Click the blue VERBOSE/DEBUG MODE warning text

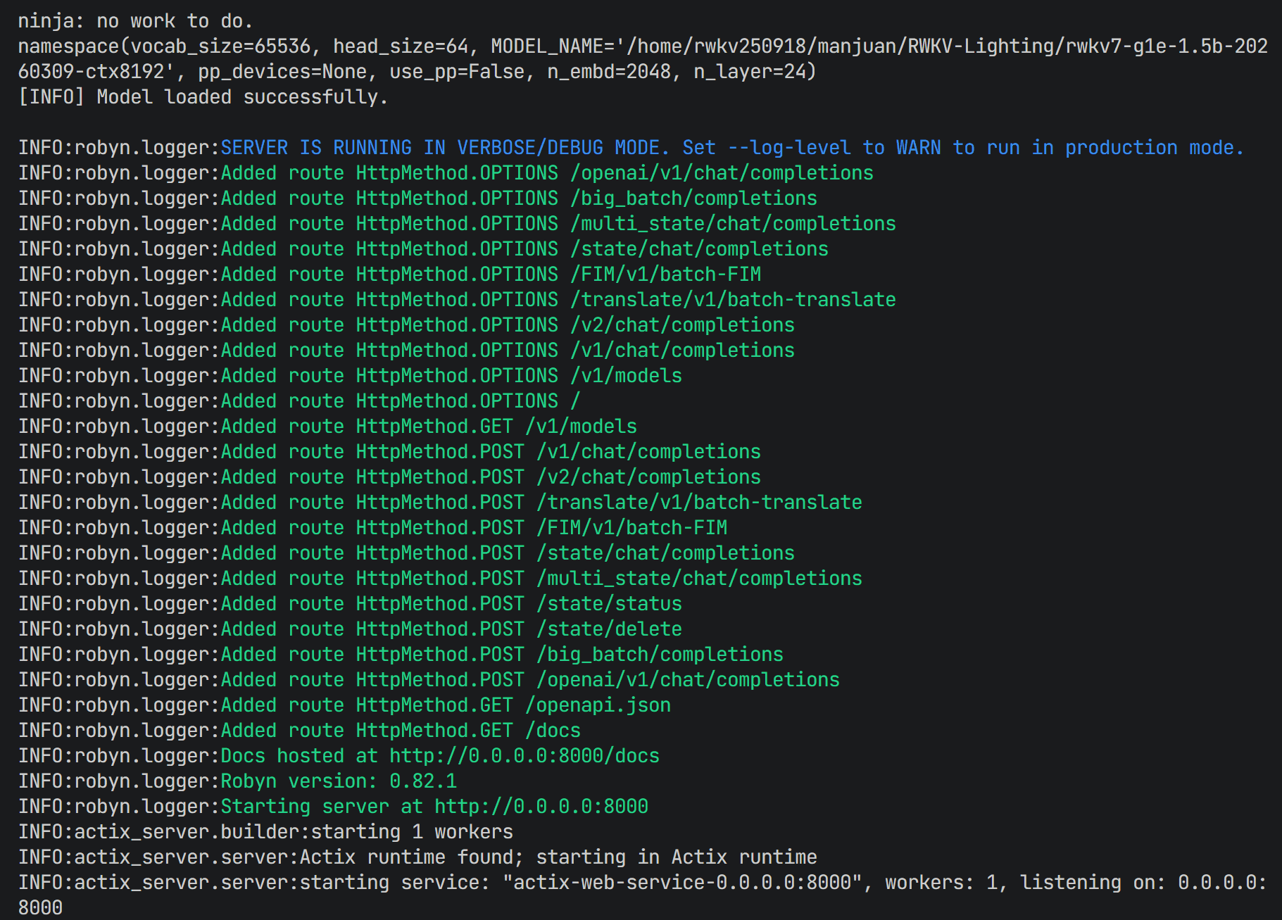tap(732, 148)
